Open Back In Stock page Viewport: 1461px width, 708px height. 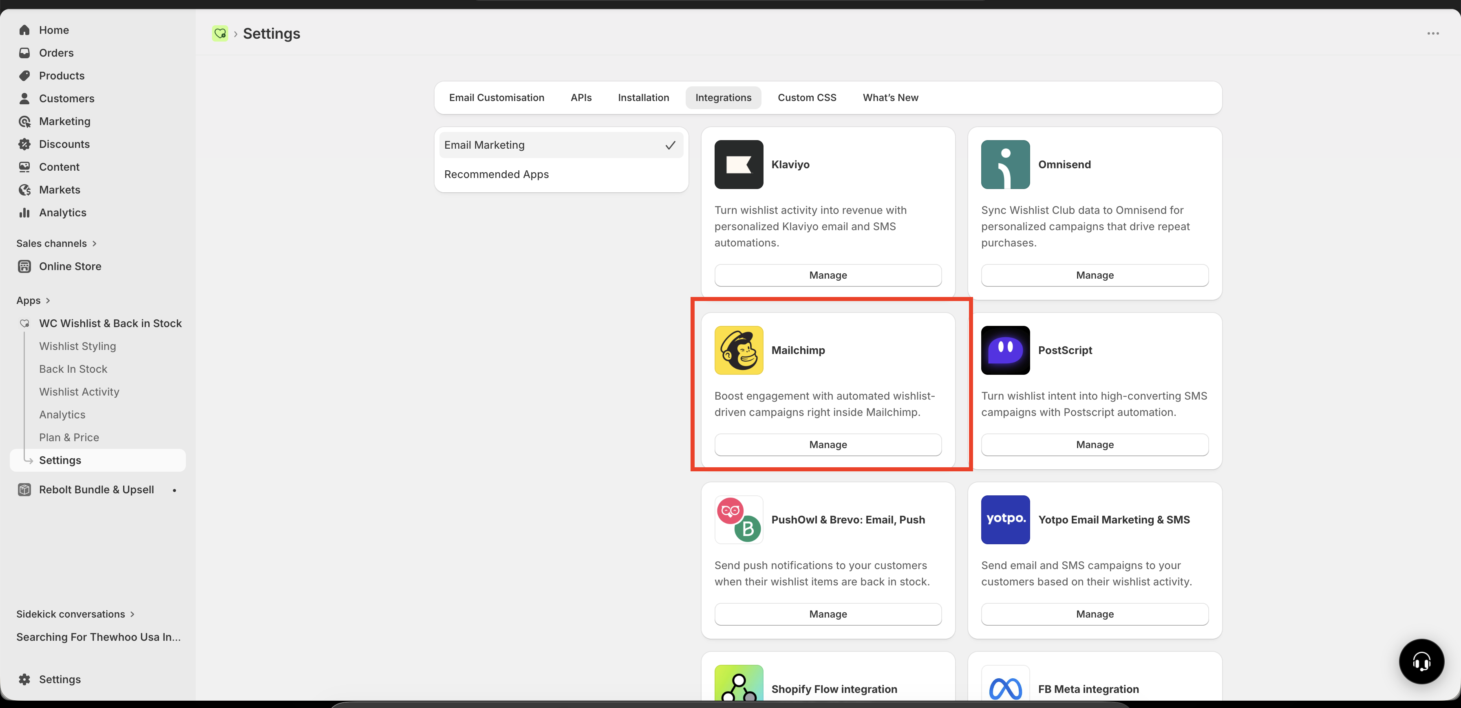[x=73, y=369]
